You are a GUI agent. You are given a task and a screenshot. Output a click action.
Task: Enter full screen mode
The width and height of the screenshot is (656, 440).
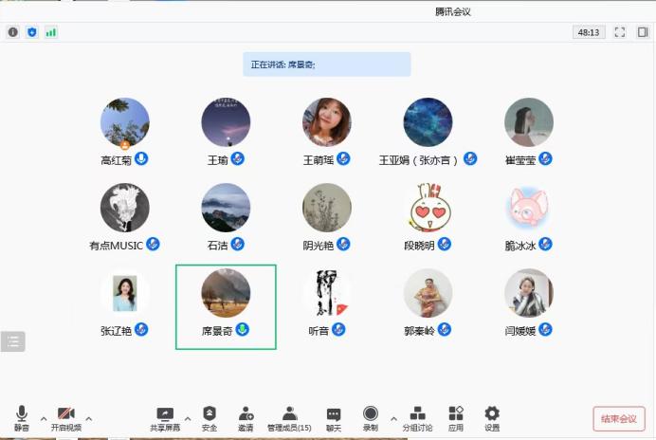tap(620, 32)
